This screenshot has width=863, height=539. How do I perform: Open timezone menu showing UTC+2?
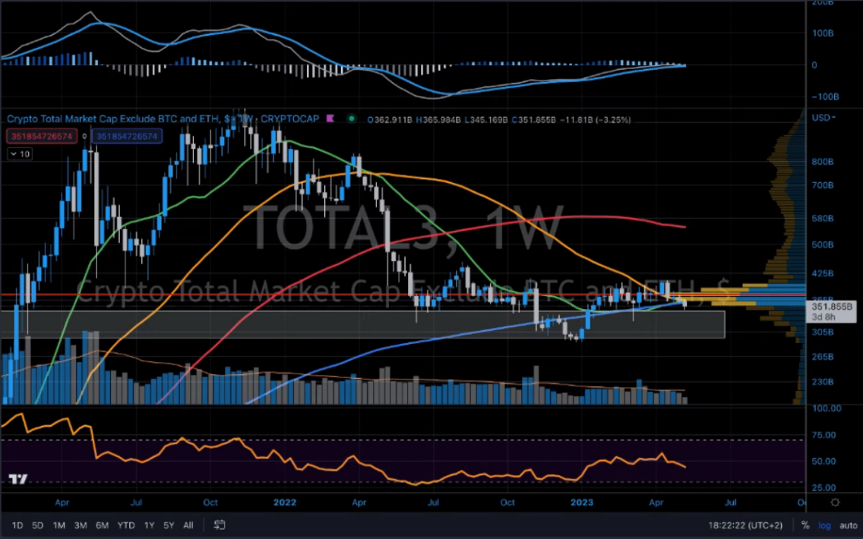[746, 525]
